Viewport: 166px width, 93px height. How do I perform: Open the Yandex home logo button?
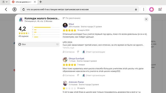pyautogui.click(x=15, y=9)
